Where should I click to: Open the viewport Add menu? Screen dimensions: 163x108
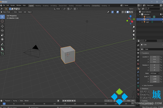click(25, 12)
